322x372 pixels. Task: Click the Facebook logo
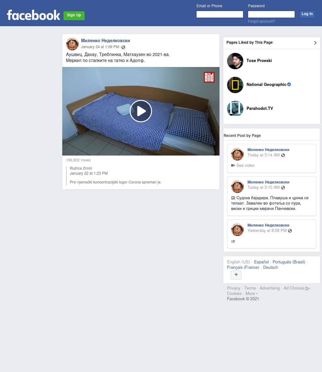coord(33,15)
